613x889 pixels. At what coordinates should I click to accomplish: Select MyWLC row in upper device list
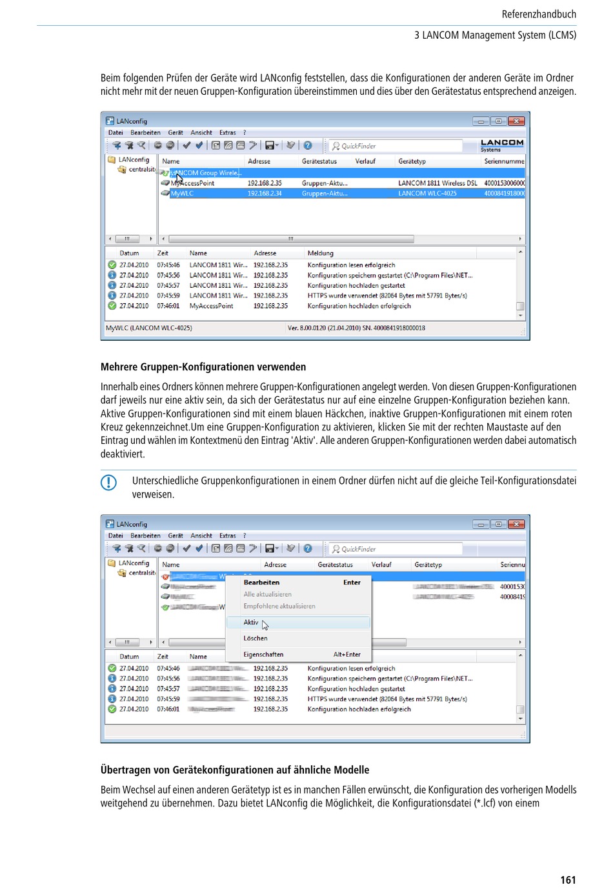pos(341,194)
